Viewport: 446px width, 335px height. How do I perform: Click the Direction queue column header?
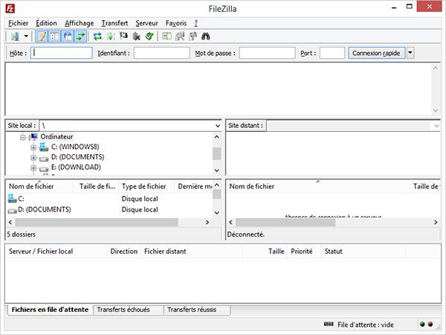(123, 252)
